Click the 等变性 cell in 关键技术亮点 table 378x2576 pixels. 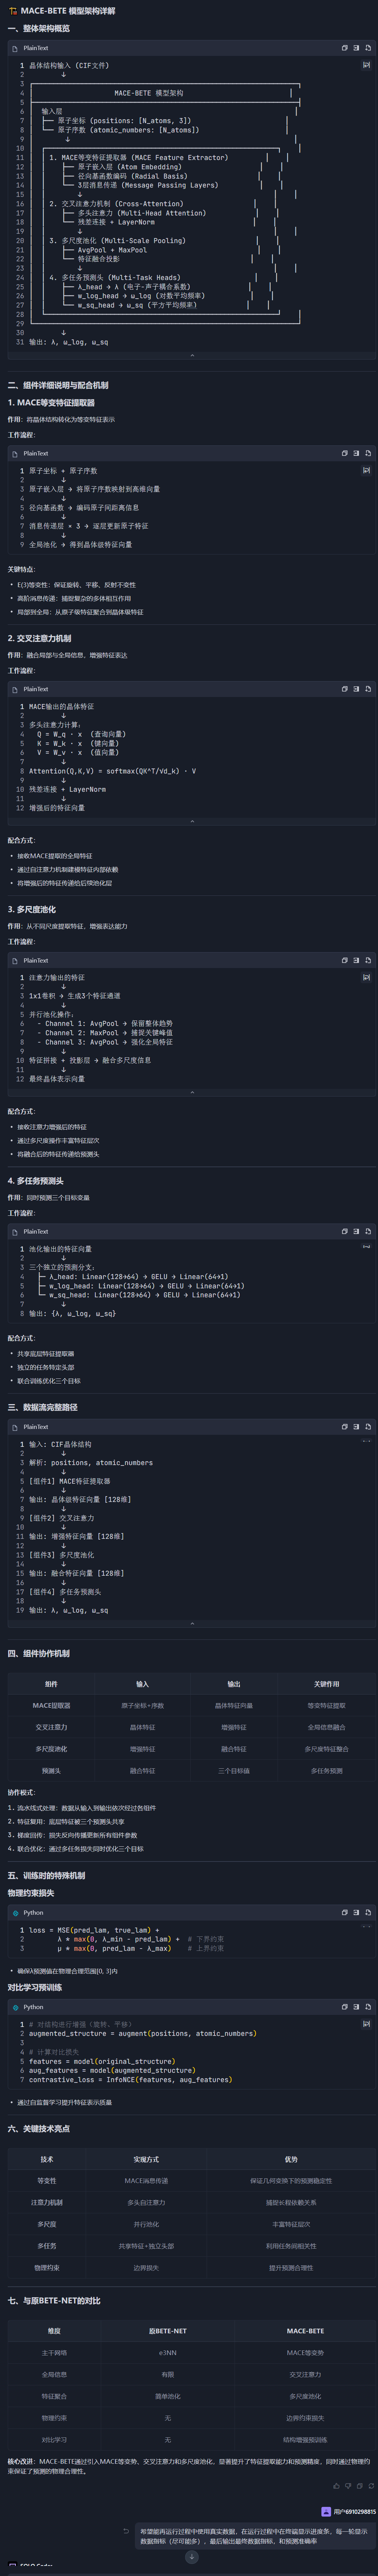(x=47, y=2181)
